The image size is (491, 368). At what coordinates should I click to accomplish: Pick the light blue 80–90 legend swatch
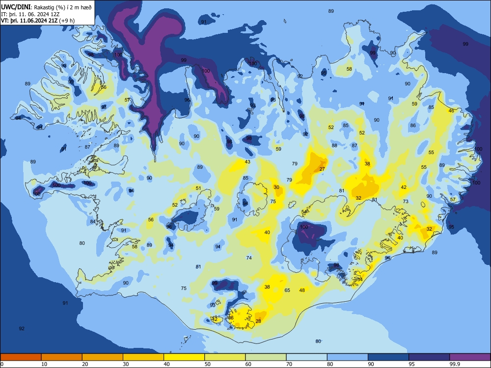(348, 357)
